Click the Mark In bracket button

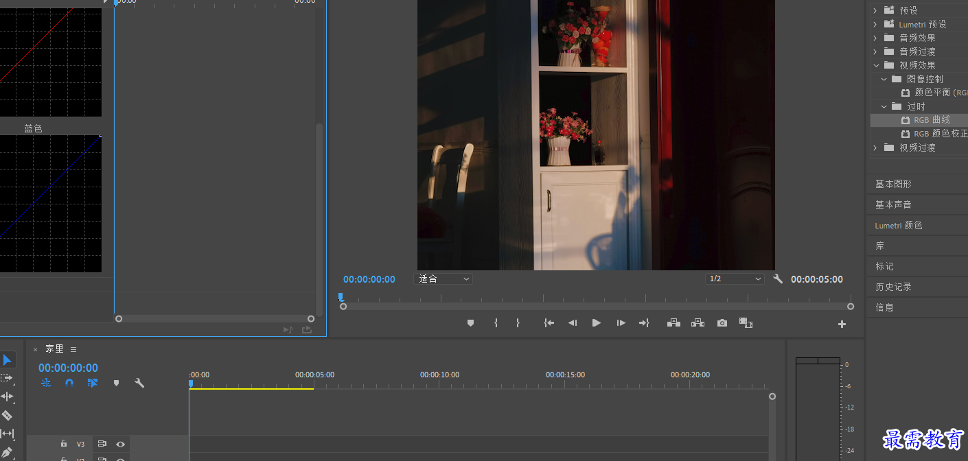coord(496,322)
